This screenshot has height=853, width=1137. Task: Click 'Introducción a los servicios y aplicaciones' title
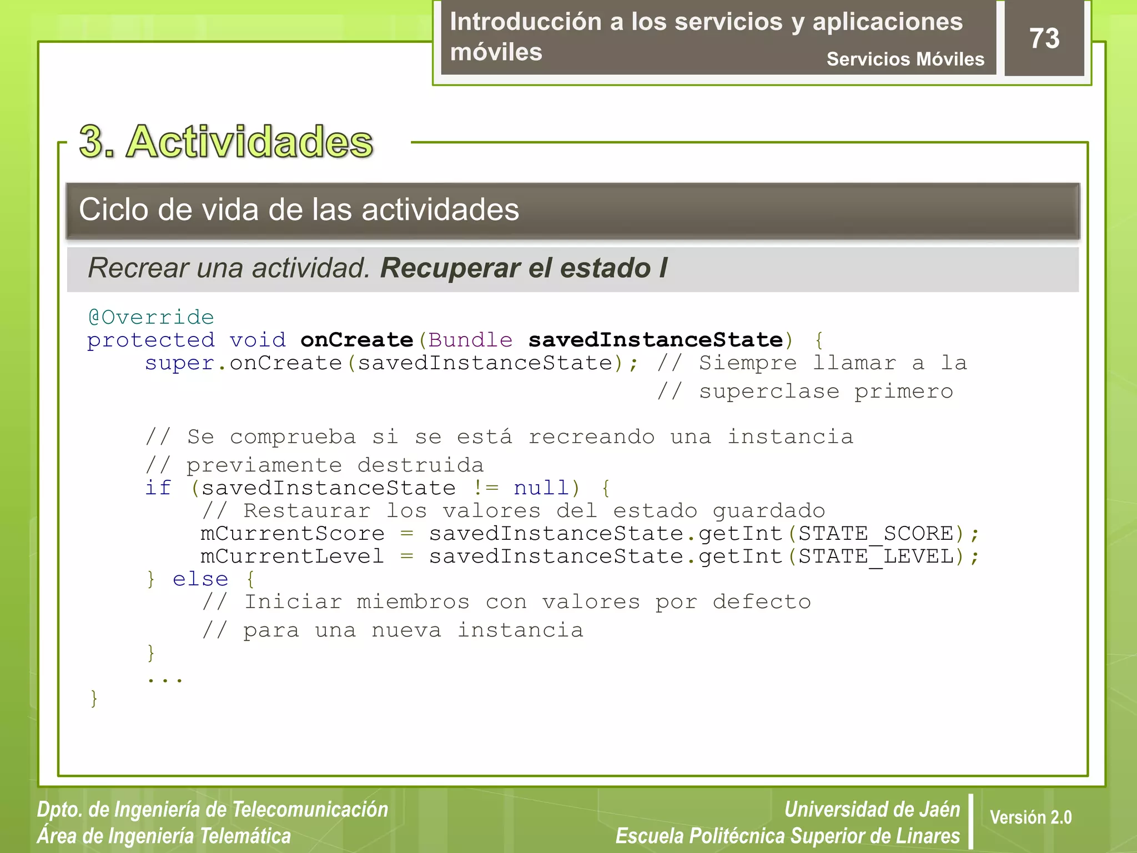pyautogui.click(x=706, y=37)
